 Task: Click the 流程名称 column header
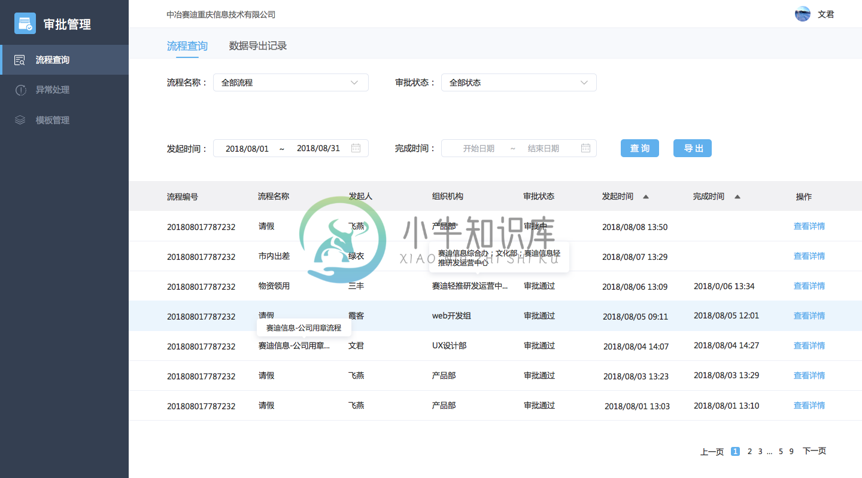click(x=274, y=197)
